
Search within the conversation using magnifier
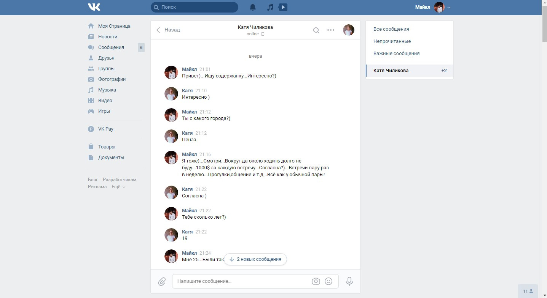(x=316, y=30)
